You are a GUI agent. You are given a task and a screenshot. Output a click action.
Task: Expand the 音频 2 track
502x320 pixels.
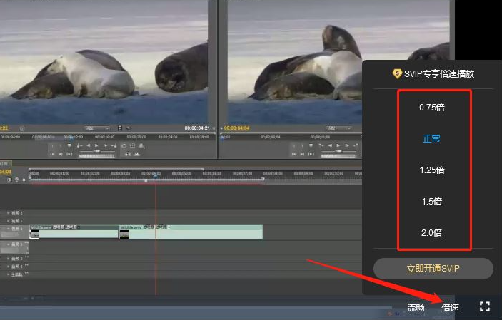(9, 258)
